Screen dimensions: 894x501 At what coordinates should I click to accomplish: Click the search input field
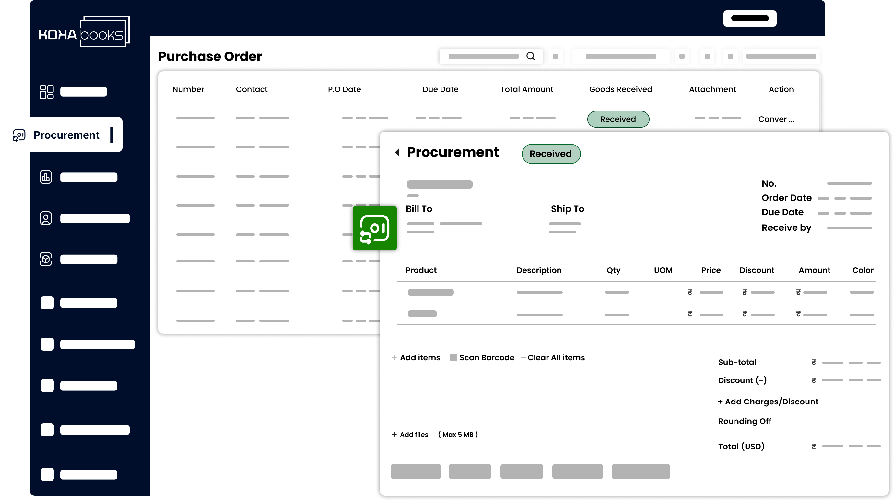click(x=483, y=56)
